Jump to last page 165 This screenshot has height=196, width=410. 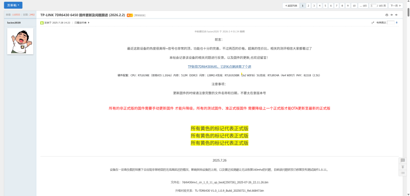point(363,6)
